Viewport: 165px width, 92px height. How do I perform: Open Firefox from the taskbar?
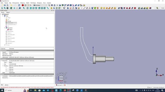[x=65, y=90]
